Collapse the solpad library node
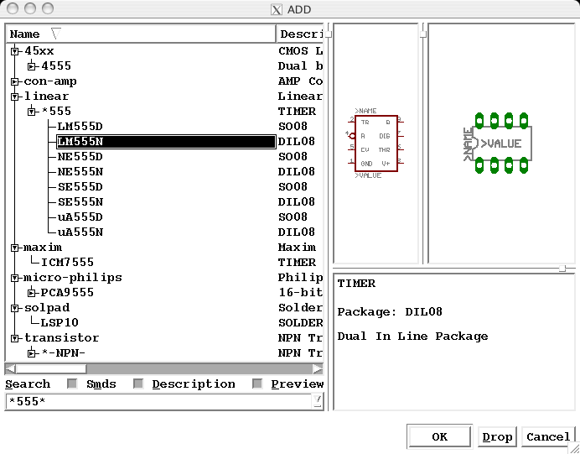This screenshot has width=580, height=454. coord(14,308)
